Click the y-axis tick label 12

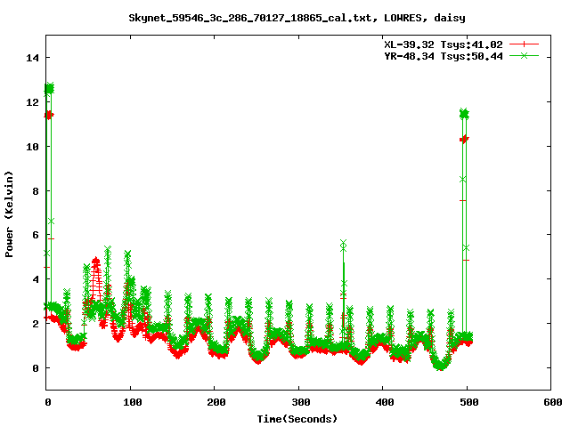[x=32, y=102]
